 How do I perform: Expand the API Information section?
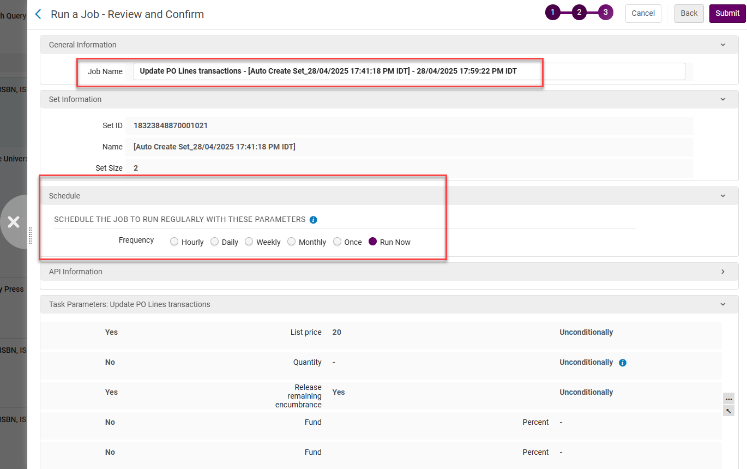tap(723, 272)
